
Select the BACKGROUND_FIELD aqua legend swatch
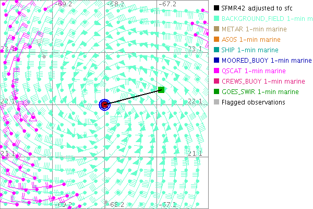pos(216,18)
